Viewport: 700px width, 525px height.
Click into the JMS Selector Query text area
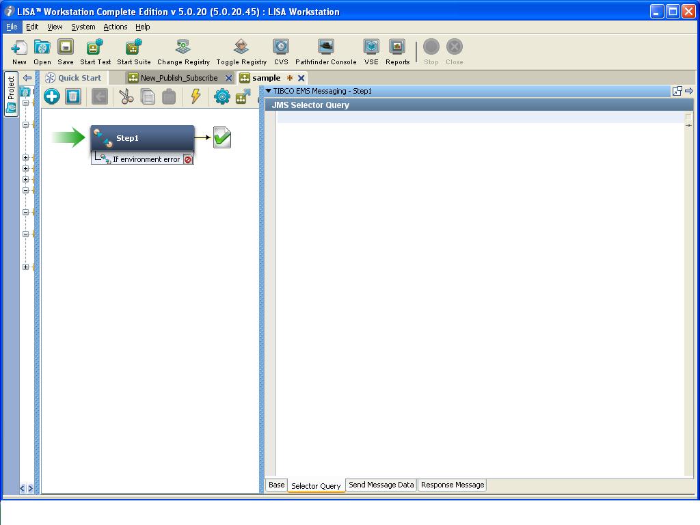coord(480,295)
